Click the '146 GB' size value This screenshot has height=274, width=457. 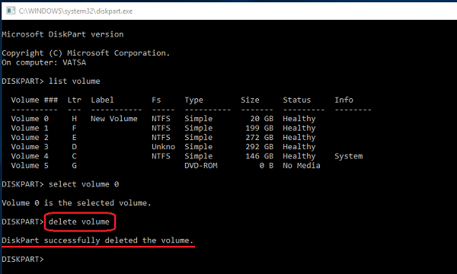(260, 156)
